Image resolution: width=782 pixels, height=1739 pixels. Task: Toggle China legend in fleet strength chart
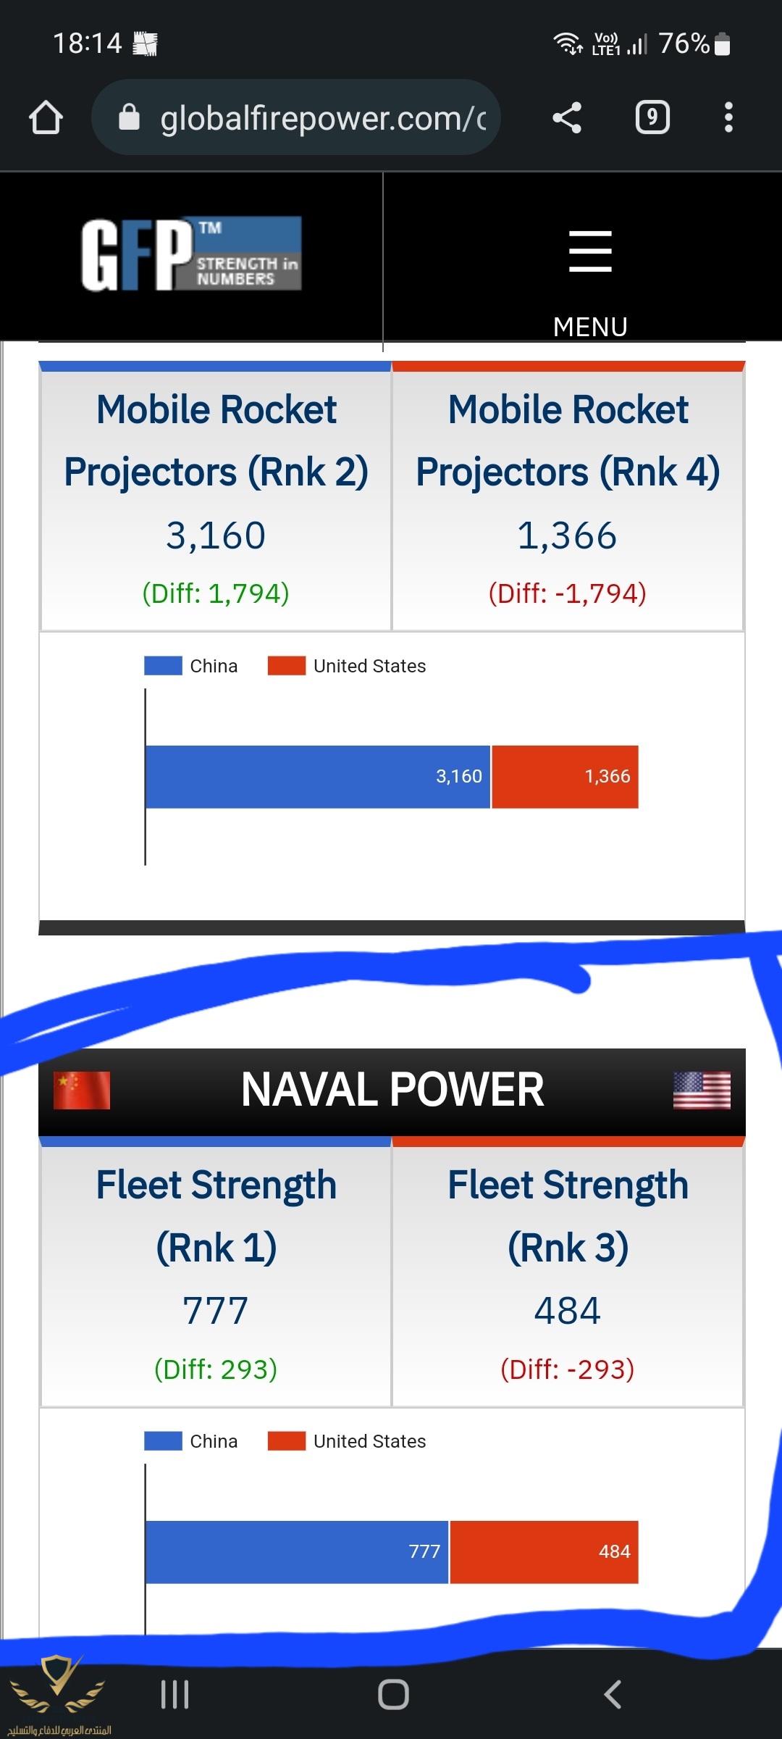191,1441
